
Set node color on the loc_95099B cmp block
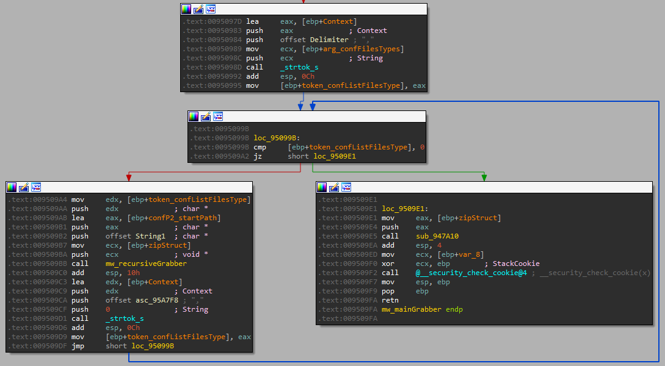tap(194, 117)
